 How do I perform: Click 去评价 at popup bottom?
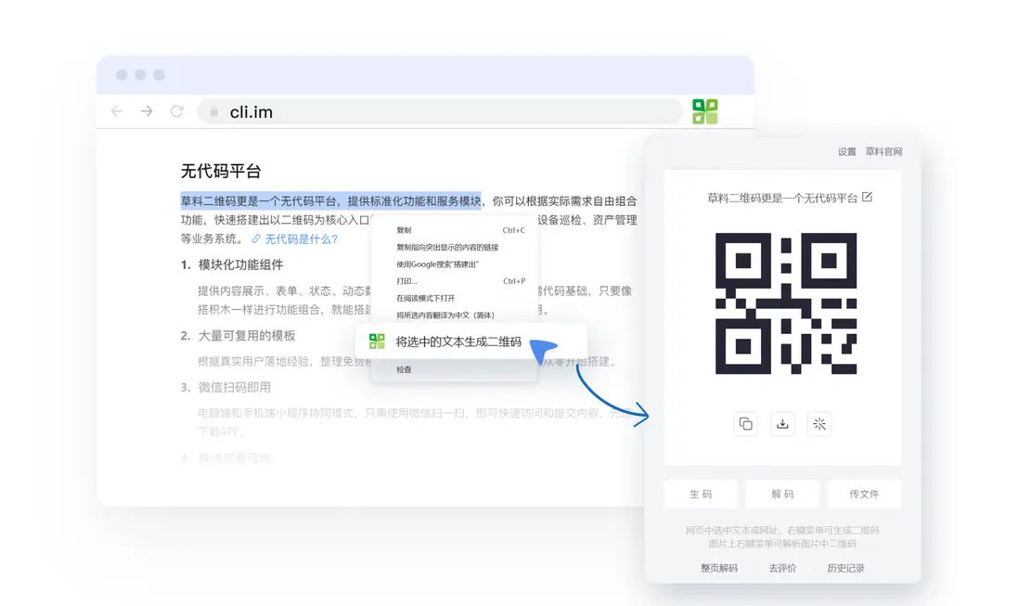(782, 568)
